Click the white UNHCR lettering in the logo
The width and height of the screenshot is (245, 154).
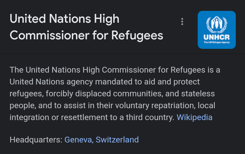pos(217,37)
